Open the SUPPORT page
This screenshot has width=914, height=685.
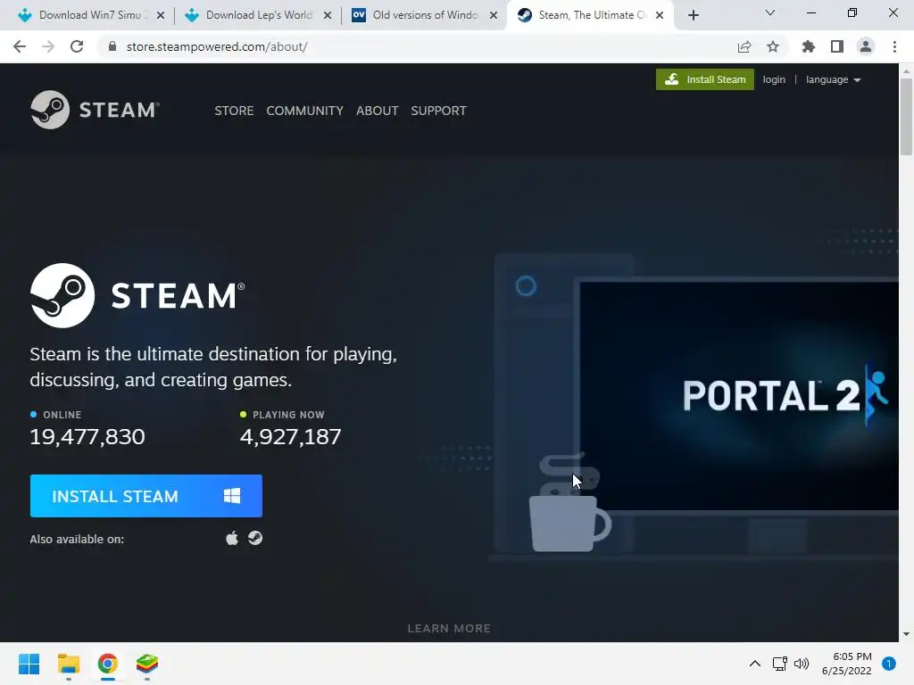tap(438, 111)
